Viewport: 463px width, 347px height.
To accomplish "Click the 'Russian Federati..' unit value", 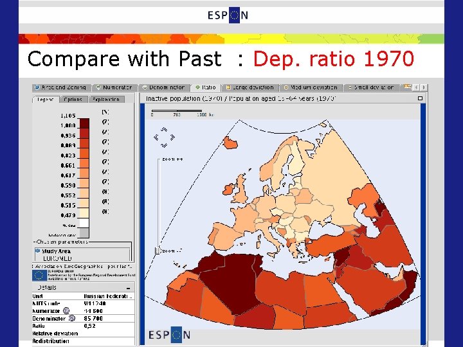I will click(x=108, y=296).
